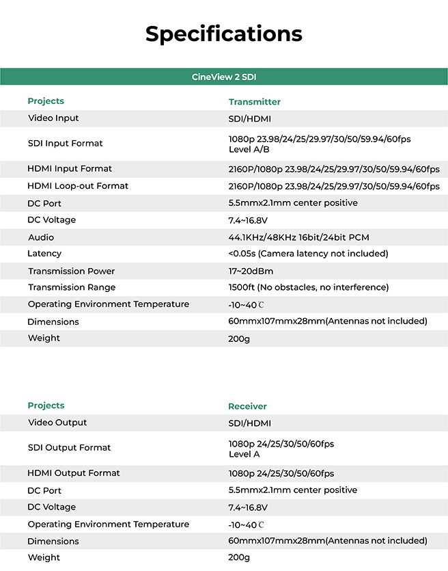Click the Transmission Range label
This screenshot has height=571, width=448.
(x=72, y=287)
